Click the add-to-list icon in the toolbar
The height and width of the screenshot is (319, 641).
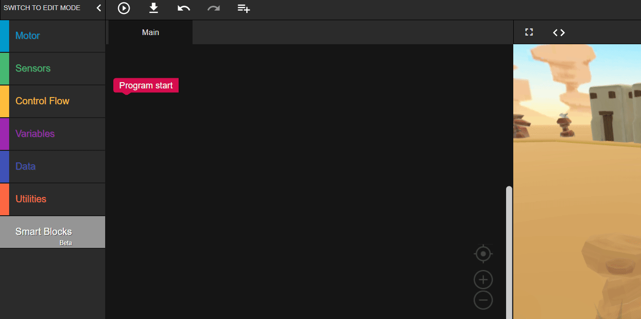tap(243, 8)
